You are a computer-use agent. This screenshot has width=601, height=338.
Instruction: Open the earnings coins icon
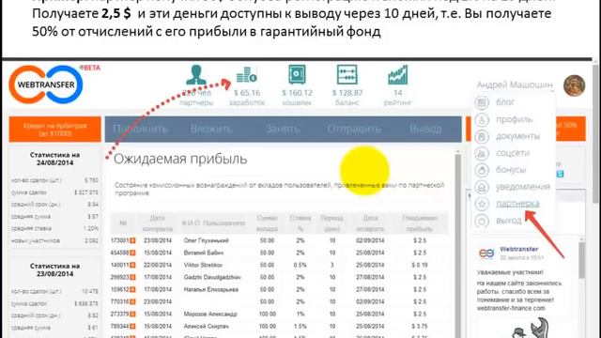(x=246, y=75)
